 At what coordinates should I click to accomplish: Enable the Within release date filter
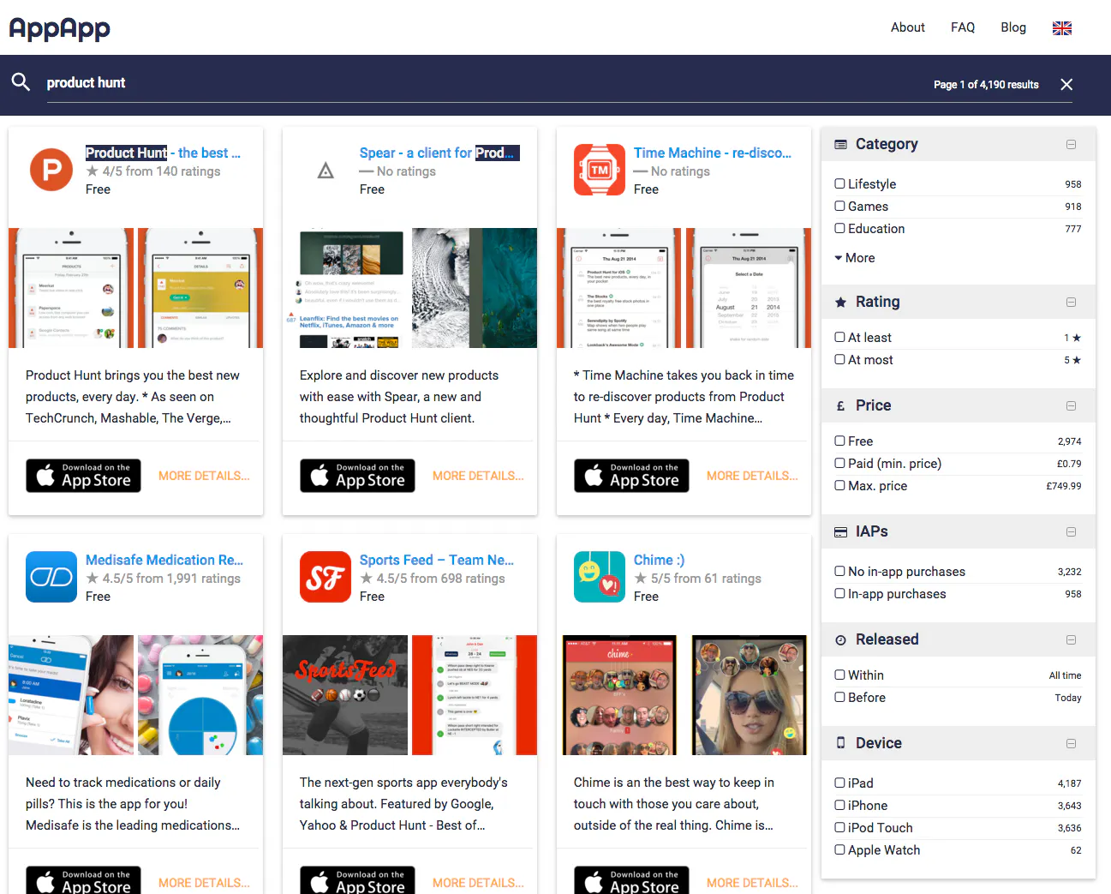pyautogui.click(x=840, y=675)
